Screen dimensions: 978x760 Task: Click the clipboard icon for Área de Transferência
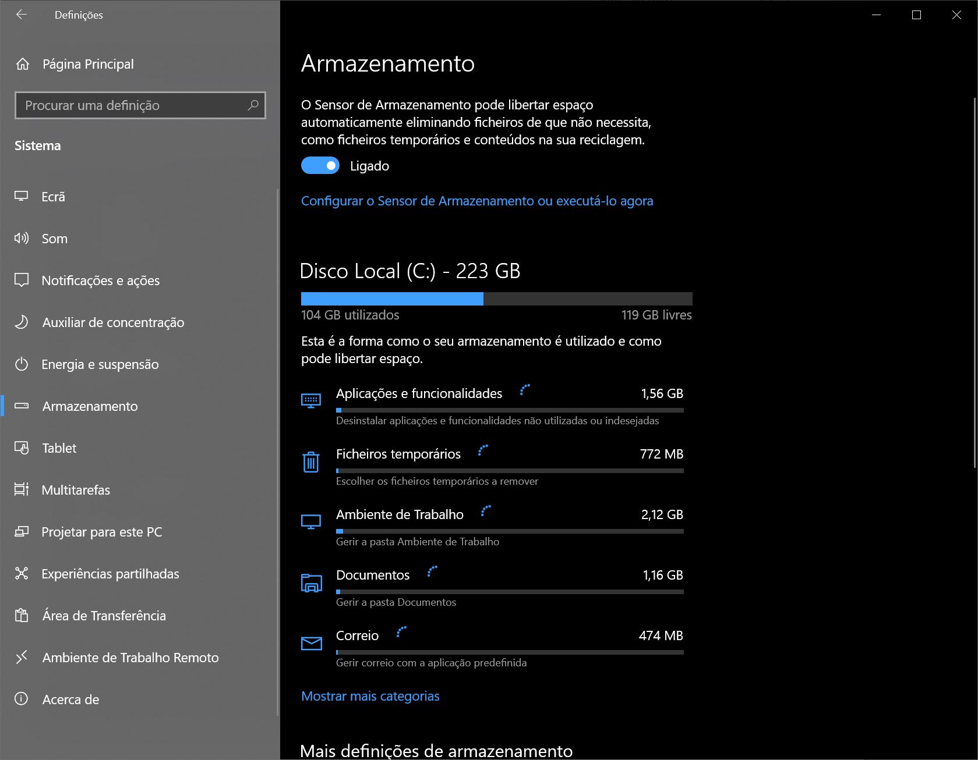coord(22,615)
